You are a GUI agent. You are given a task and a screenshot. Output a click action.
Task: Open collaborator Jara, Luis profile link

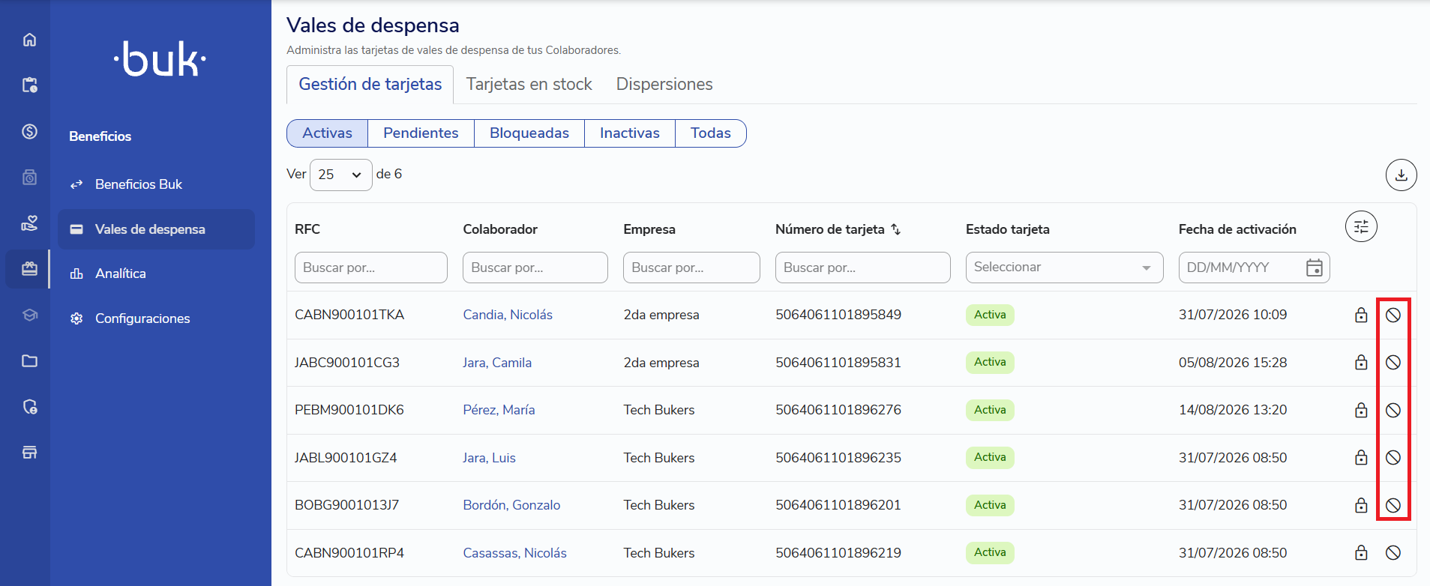(489, 458)
